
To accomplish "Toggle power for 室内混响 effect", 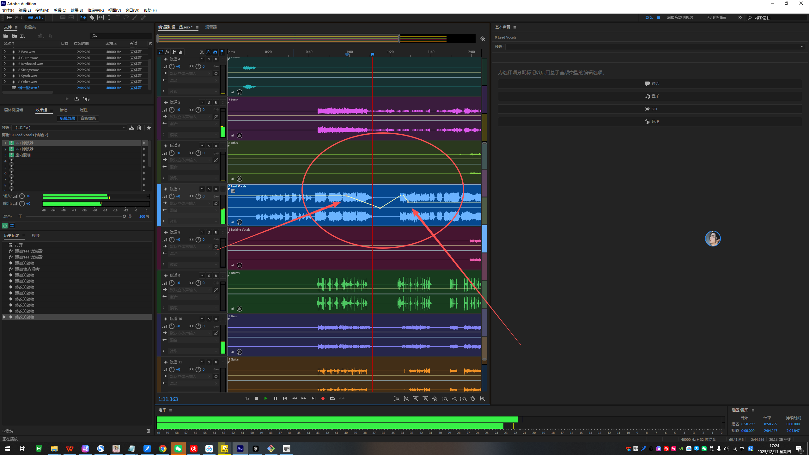I will pyautogui.click(x=11, y=155).
